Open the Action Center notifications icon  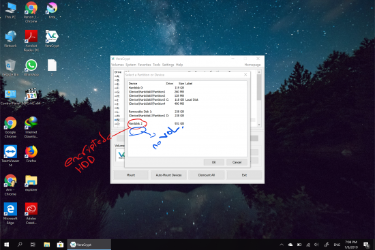366,245
